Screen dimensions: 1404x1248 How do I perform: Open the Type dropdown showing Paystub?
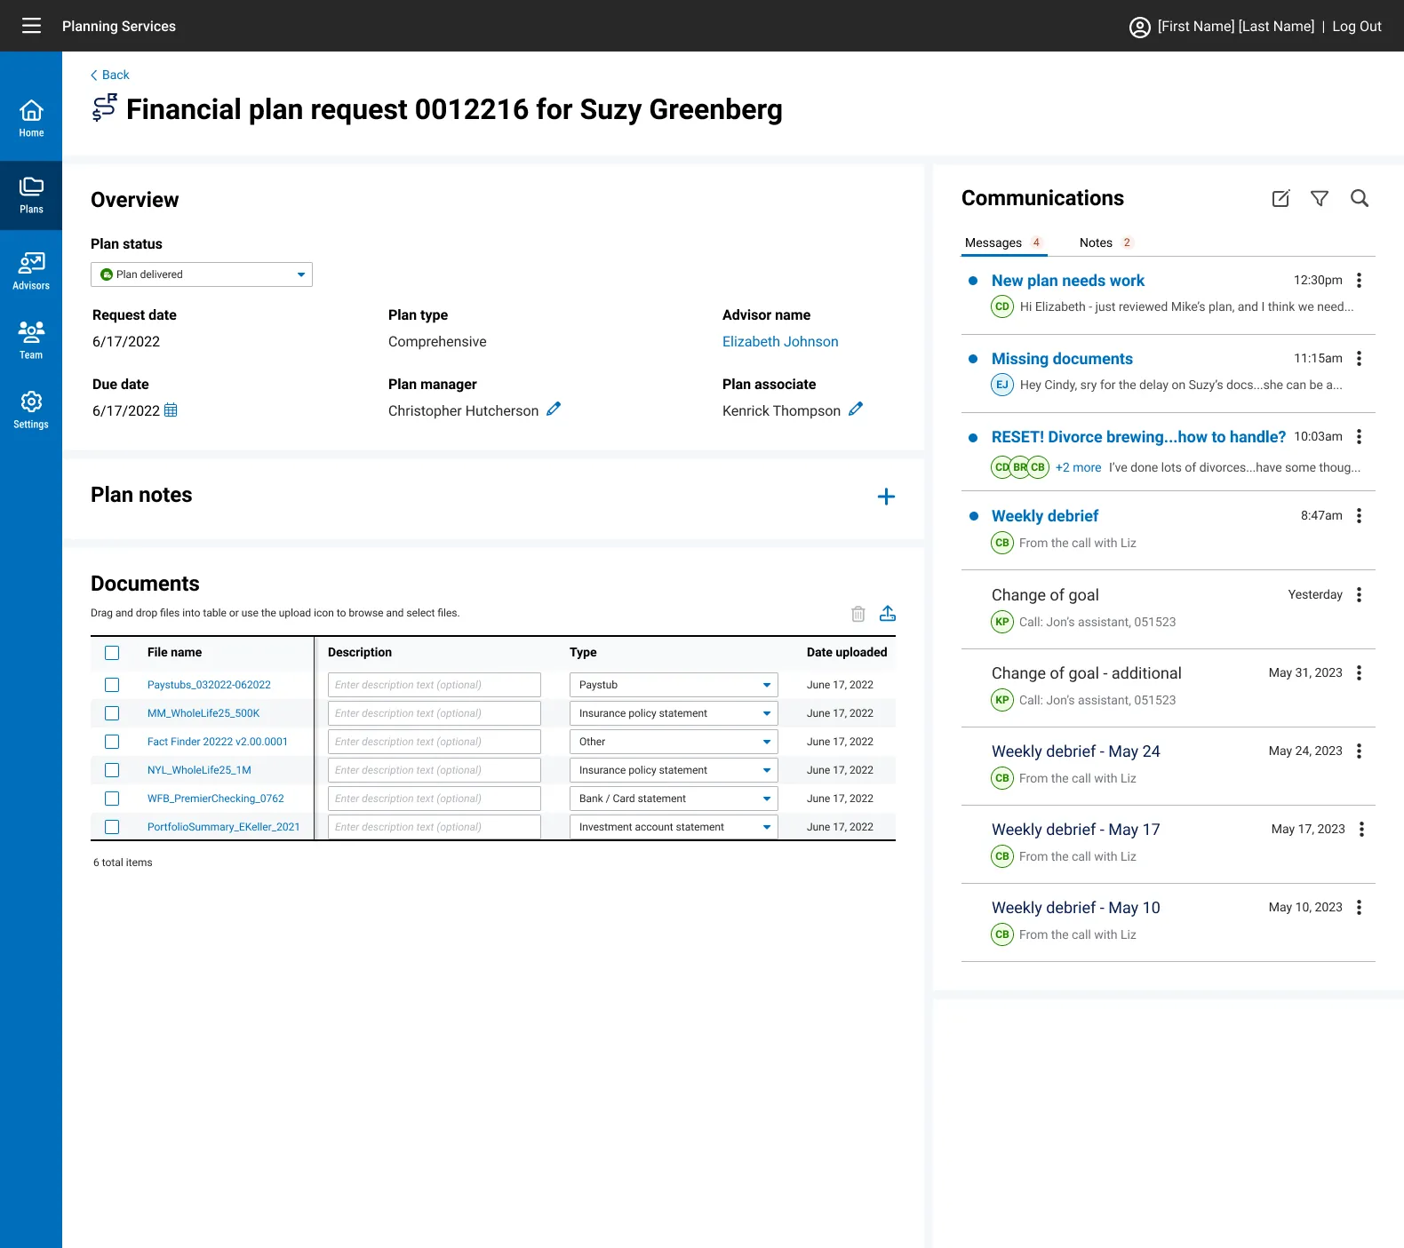click(x=674, y=685)
